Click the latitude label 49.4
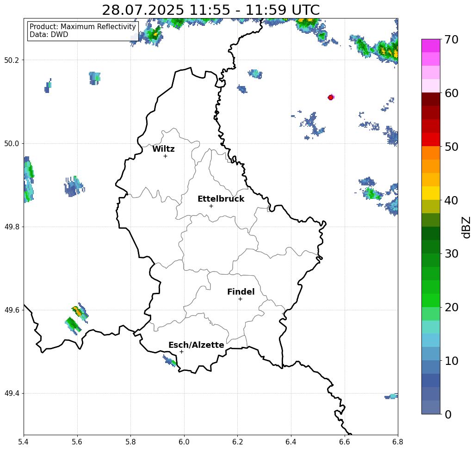 (12, 394)
